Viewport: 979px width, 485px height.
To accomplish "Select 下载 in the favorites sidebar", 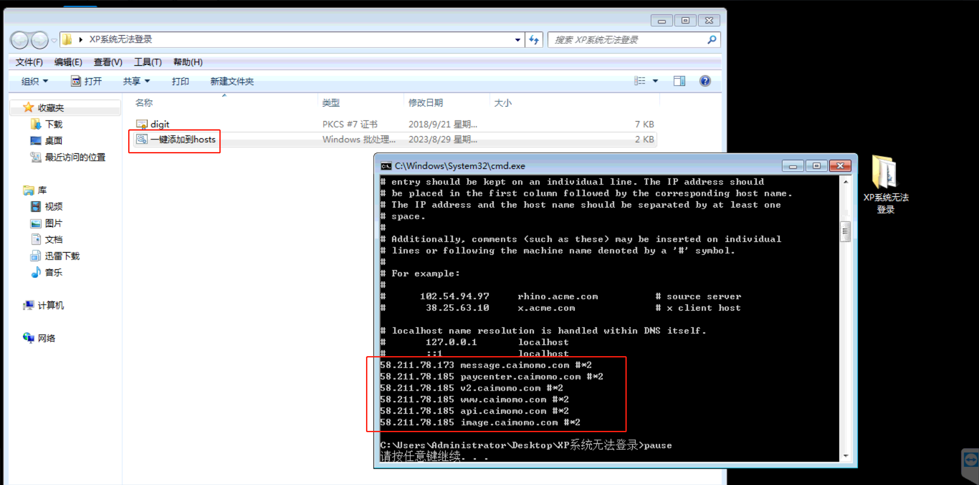I will [54, 125].
